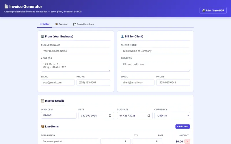This screenshot has width=231, height=144.
Task: Click the red delete line item icon
Action: (187, 141)
